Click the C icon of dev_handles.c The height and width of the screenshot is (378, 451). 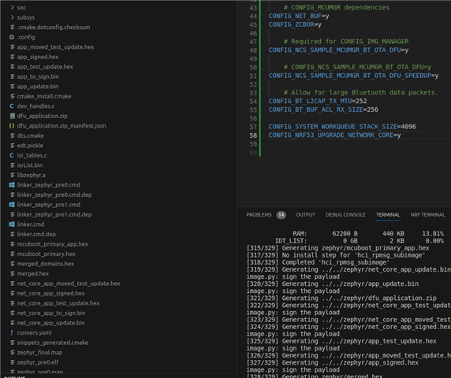(x=12, y=106)
